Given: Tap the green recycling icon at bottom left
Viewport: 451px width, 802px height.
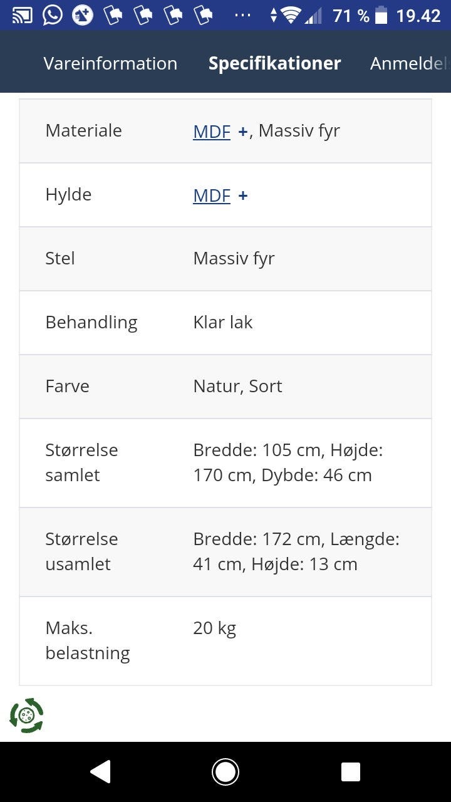Looking at the screenshot, I should (26, 716).
